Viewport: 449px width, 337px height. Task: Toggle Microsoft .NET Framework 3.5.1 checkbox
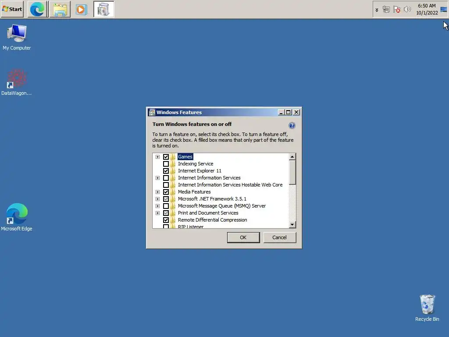pos(166,199)
